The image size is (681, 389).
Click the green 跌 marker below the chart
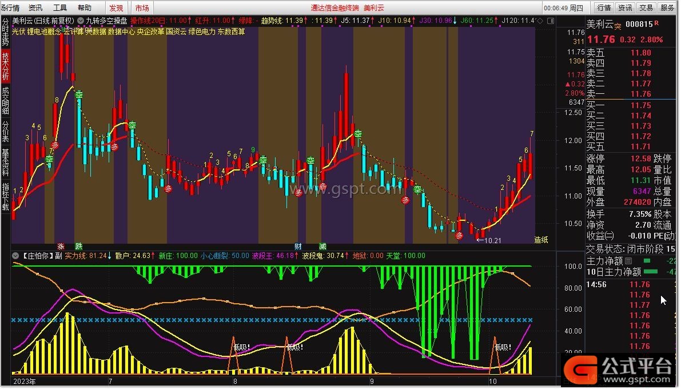click(78, 247)
